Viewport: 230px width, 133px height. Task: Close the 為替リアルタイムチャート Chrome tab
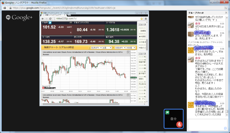(x=65, y=15)
